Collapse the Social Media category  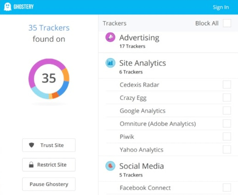pos(168,169)
